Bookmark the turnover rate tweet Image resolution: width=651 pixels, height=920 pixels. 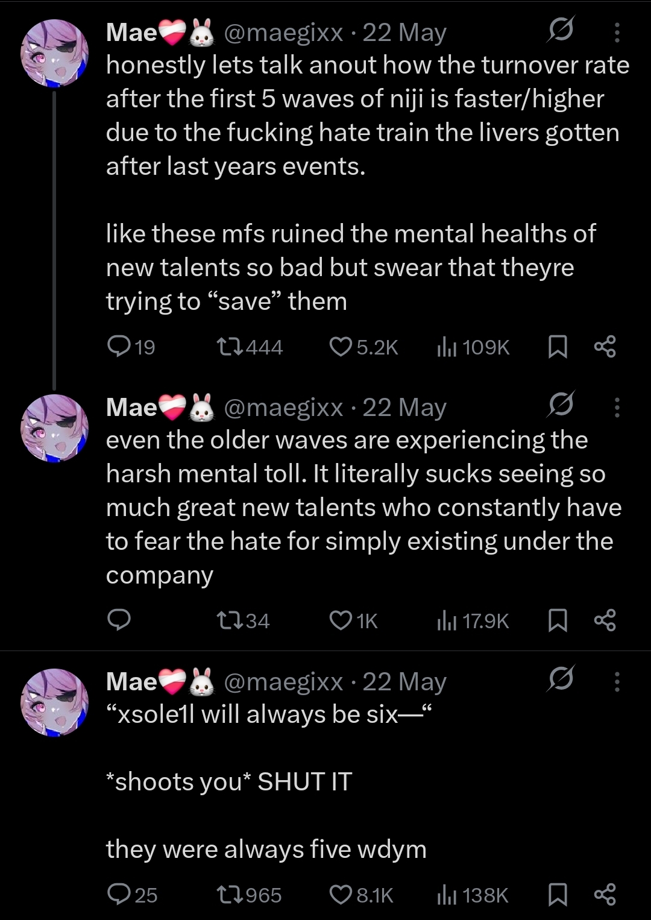click(558, 347)
